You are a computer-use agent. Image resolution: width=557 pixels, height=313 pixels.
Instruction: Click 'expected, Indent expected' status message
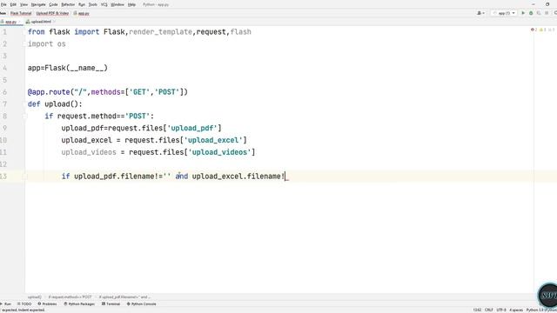pyautogui.click(x=23, y=310)
